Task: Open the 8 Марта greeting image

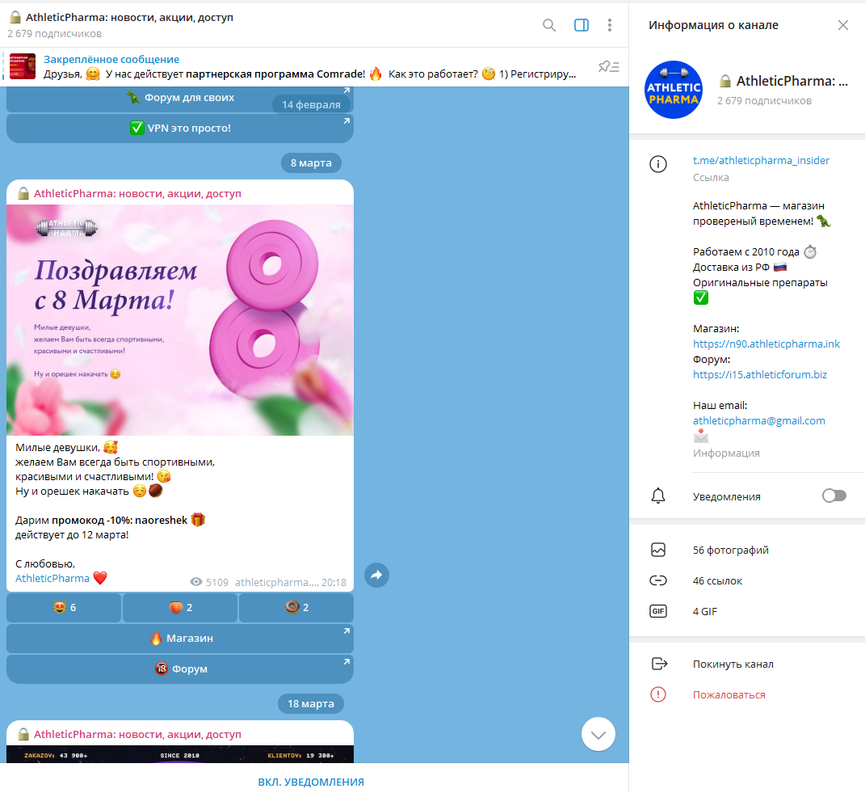Action: point(180,319)
